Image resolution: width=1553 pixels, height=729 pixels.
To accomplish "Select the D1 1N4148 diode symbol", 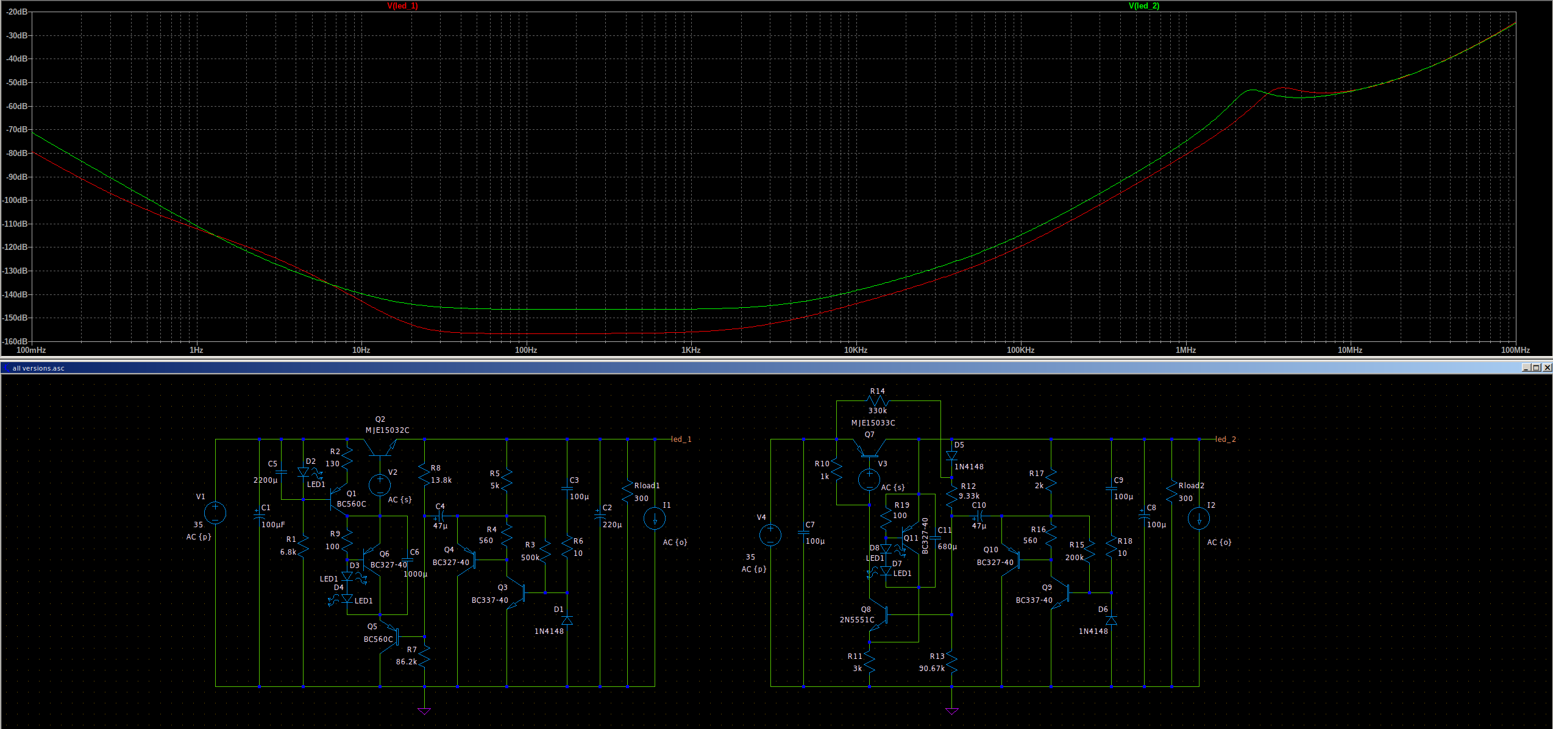I will [567, 621].
